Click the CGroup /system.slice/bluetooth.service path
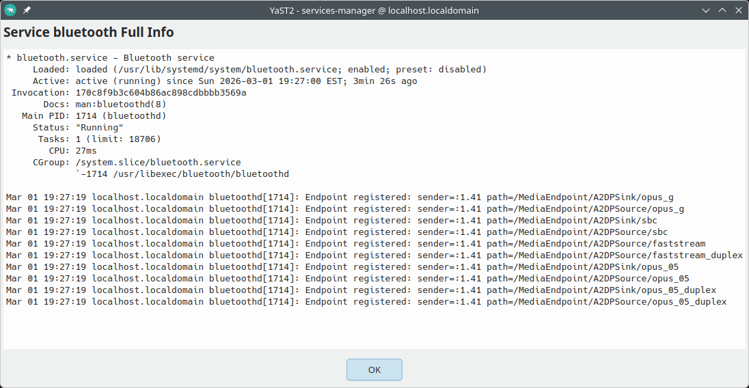 tap(158, 163)
